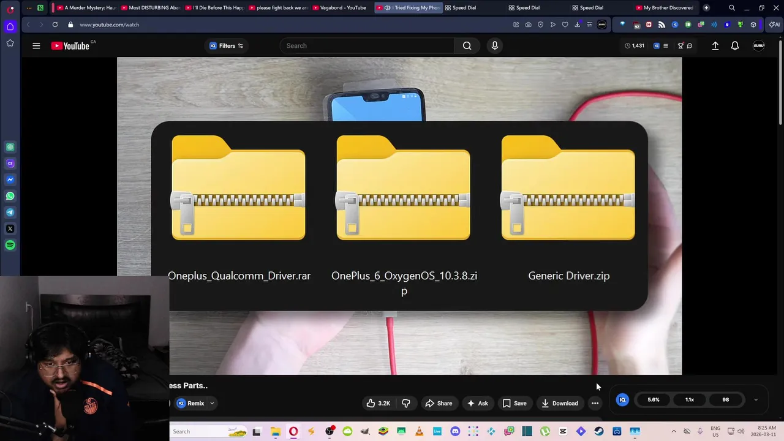Open browser downloads icon in address bar
784x441 pixels.
(577, 24)
